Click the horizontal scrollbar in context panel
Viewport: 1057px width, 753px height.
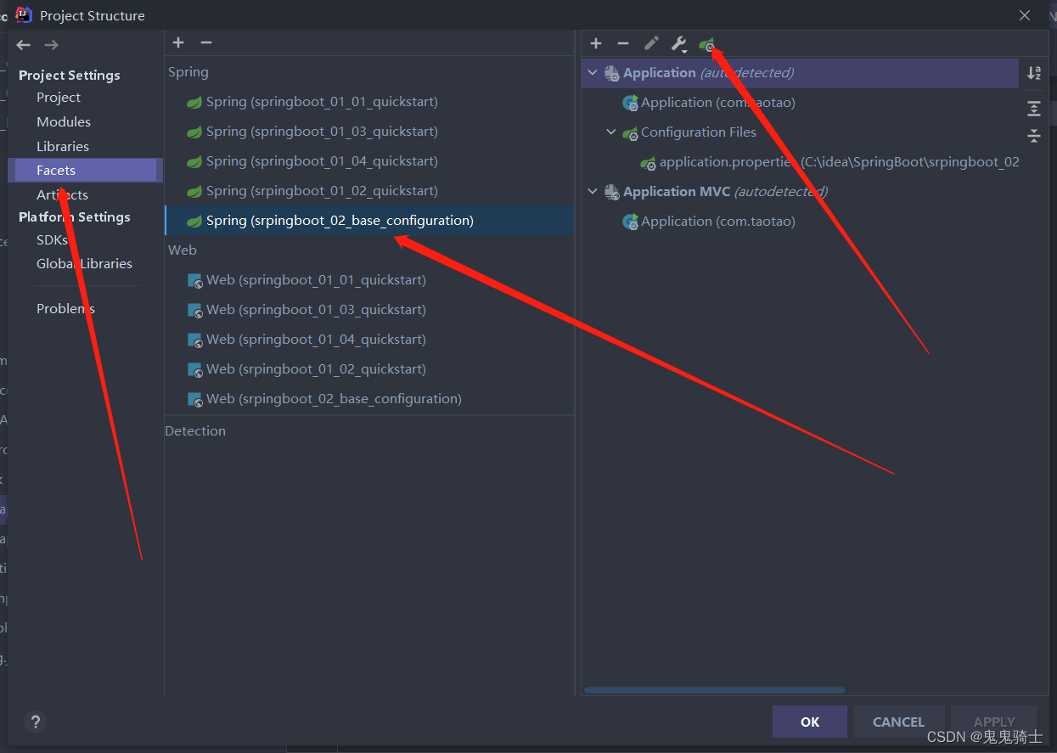(715, 690)
